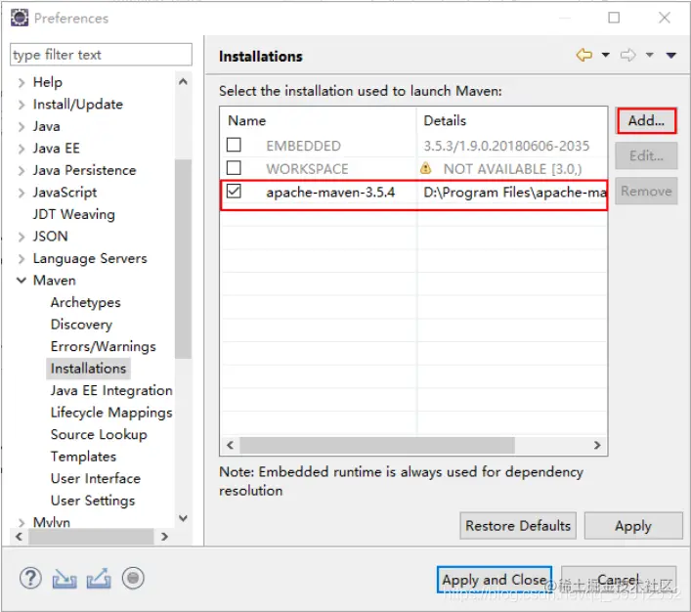691x612 pixels.
Task: Click the Edit... button
Action: 646,156
